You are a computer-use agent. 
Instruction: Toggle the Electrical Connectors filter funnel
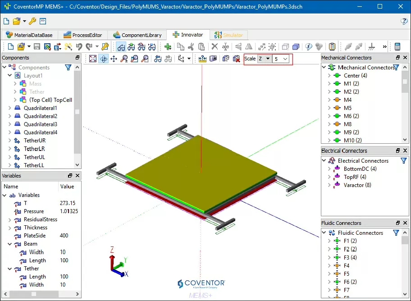click(404, 160)
